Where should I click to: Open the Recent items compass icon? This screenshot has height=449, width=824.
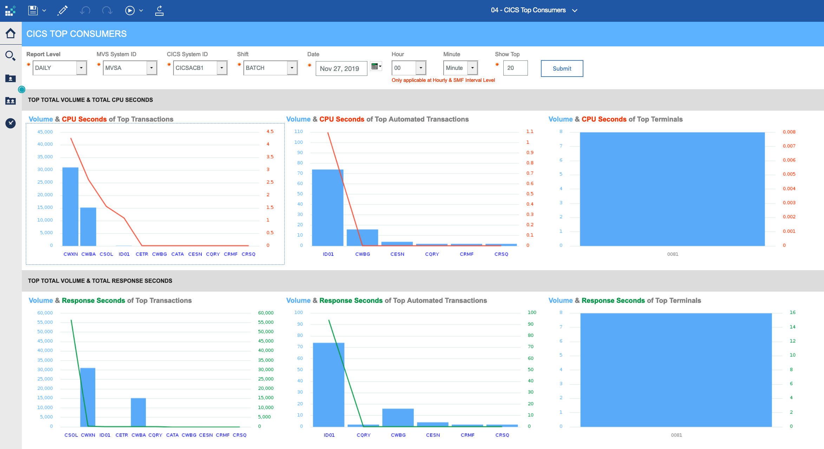click(x=11, y=123)
